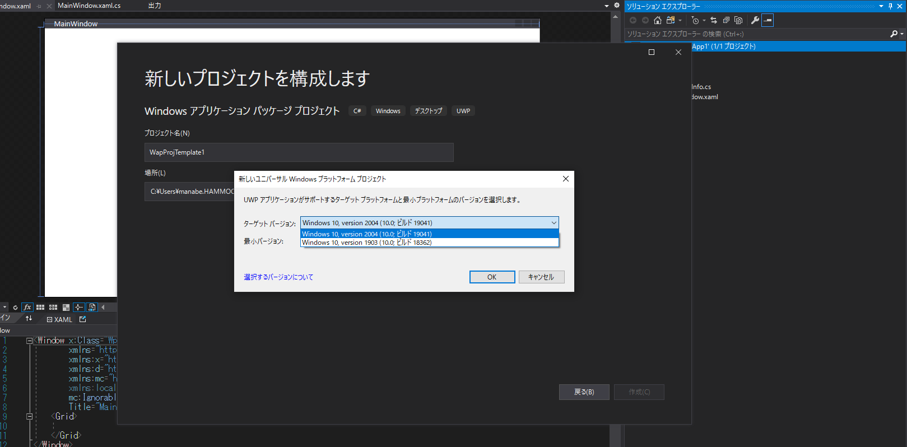Switch to 出力 output tab
907x447 pixels.
pos(155,6)
